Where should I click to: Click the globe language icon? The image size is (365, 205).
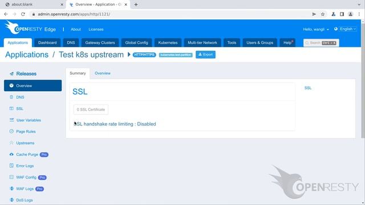coord(336,29)
